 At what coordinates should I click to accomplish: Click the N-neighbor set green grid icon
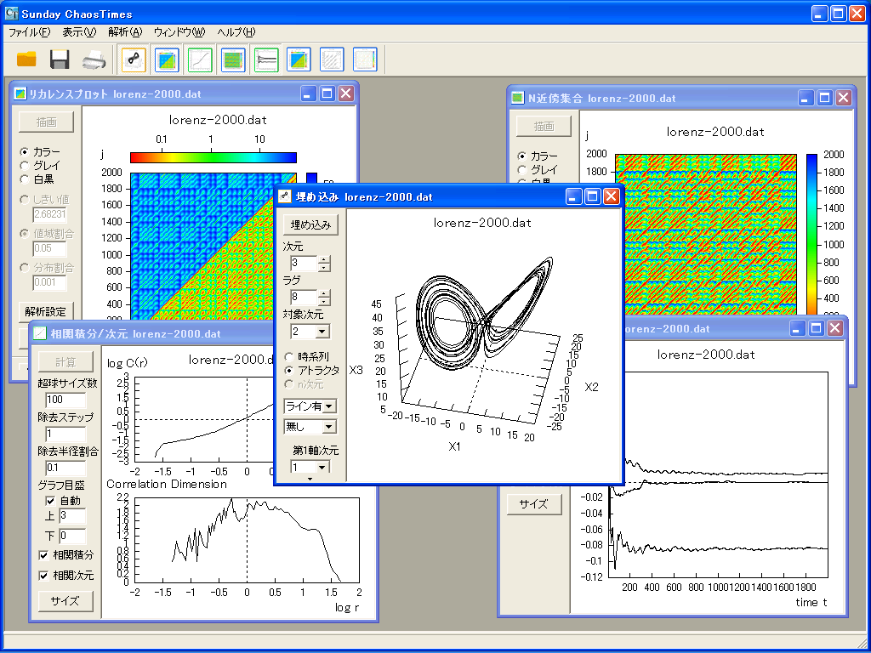tap(233, 60)
